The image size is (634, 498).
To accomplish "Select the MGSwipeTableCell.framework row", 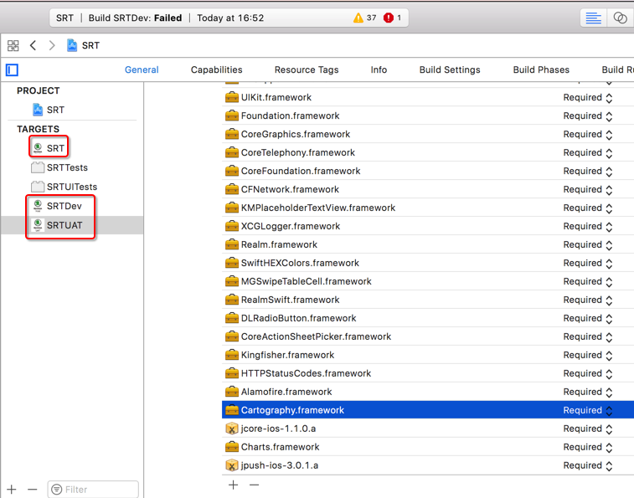I will [x=428, y=281].
